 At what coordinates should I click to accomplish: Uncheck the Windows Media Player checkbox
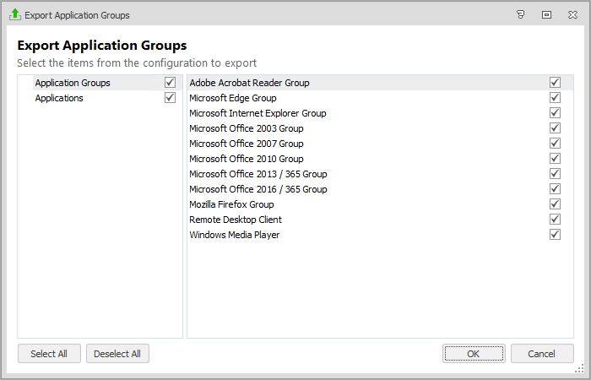(x=555, y=235)
